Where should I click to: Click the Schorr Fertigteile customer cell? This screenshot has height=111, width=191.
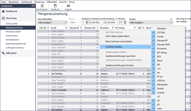point(59,90)
